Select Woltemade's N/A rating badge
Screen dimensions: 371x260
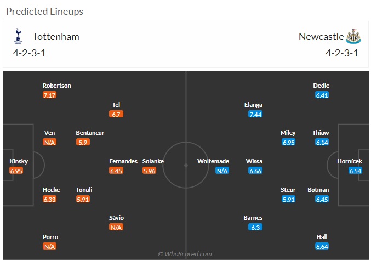tap(222, 171)
